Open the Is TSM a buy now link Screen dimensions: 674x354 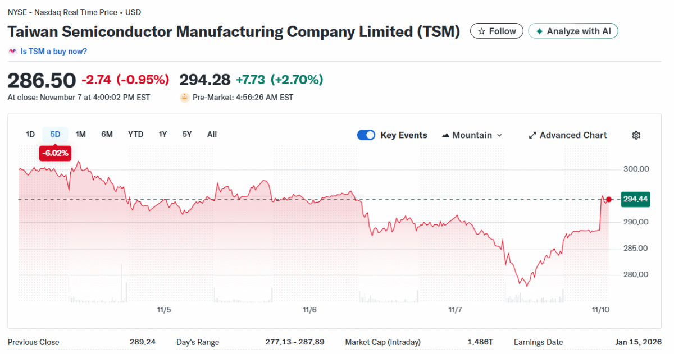pos(53,51)
